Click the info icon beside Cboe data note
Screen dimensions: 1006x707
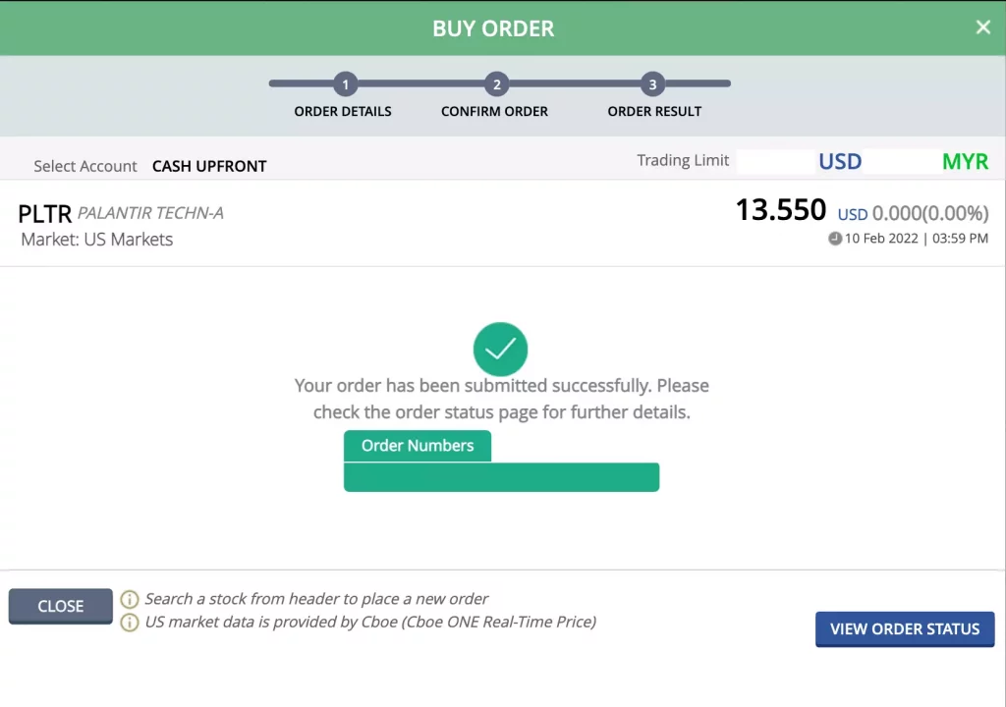click(130, 622)
